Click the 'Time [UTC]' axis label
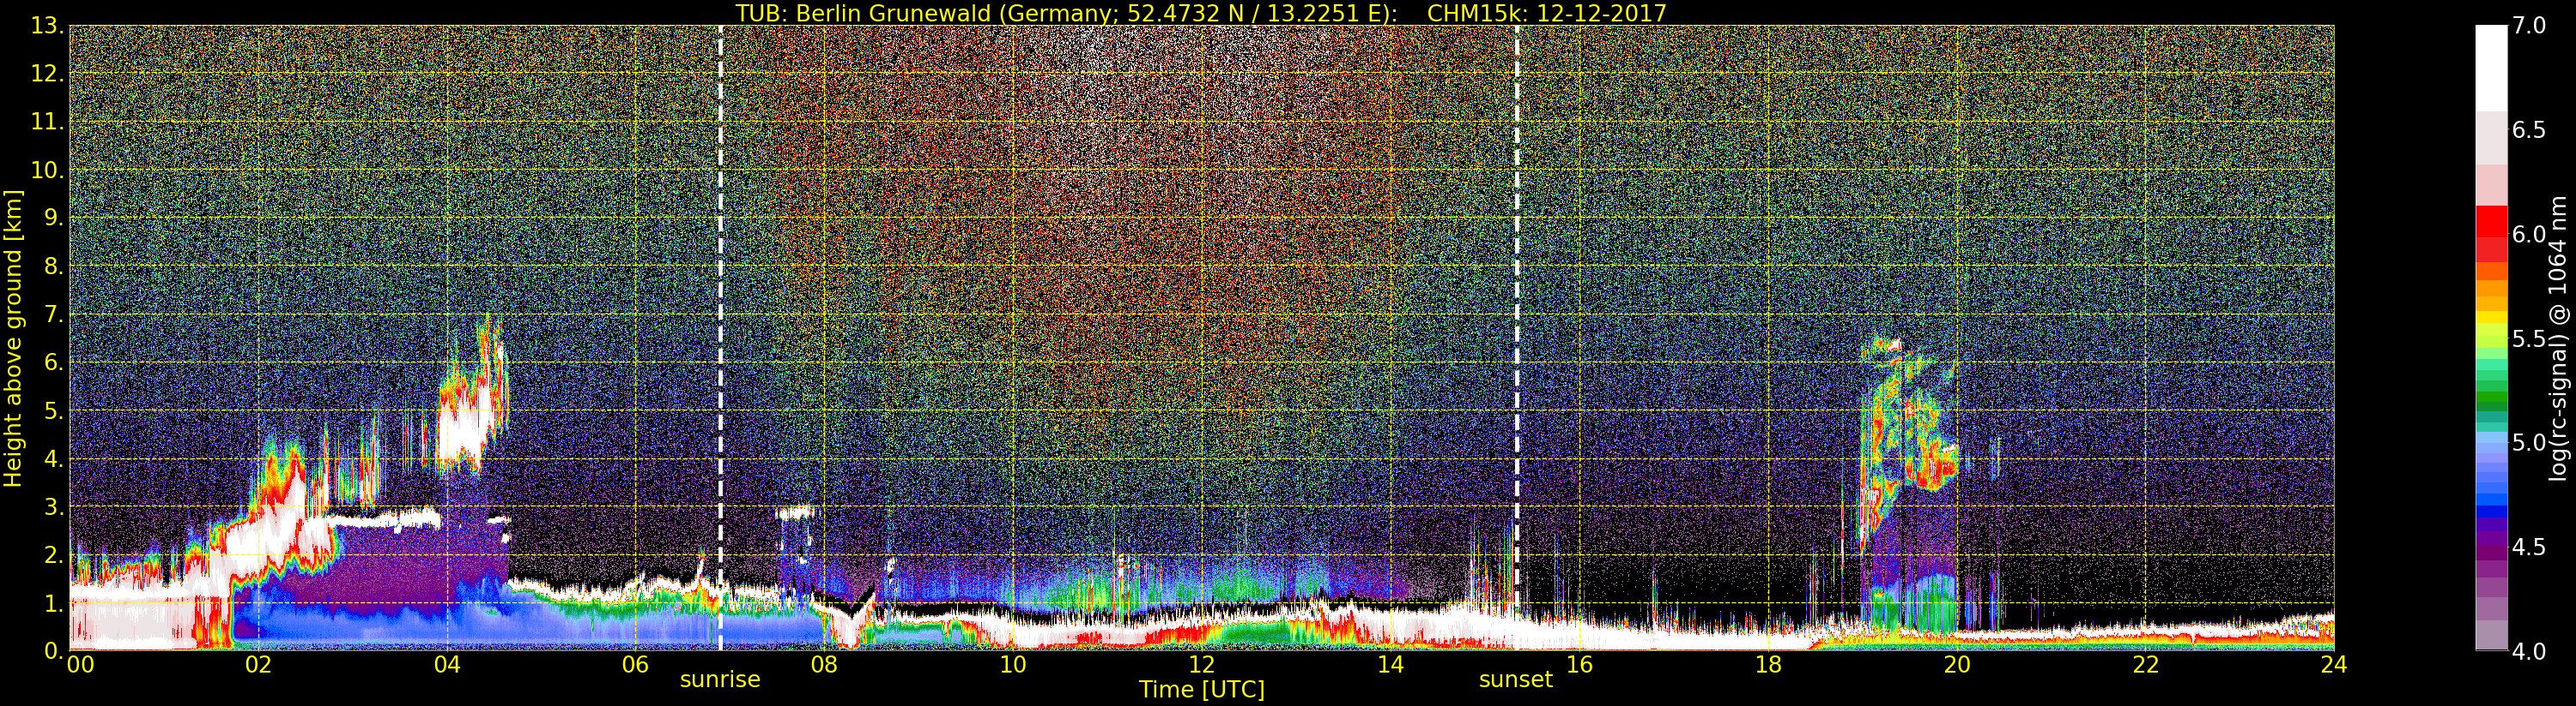The image size is (2576, 706). point(1201,689)
